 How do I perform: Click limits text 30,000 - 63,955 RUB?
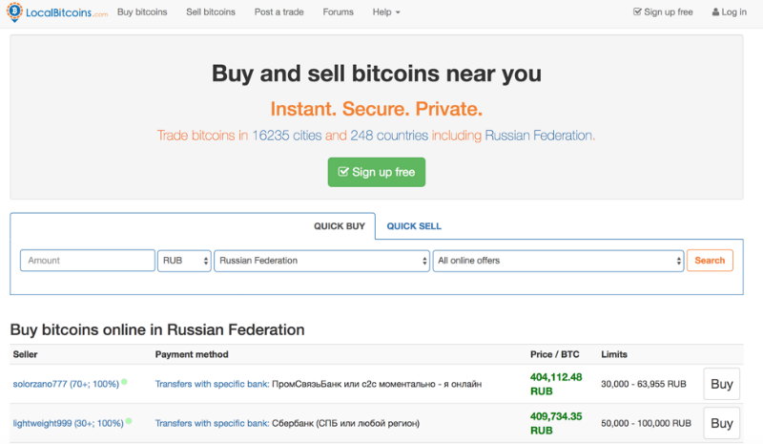coord(643,384)
